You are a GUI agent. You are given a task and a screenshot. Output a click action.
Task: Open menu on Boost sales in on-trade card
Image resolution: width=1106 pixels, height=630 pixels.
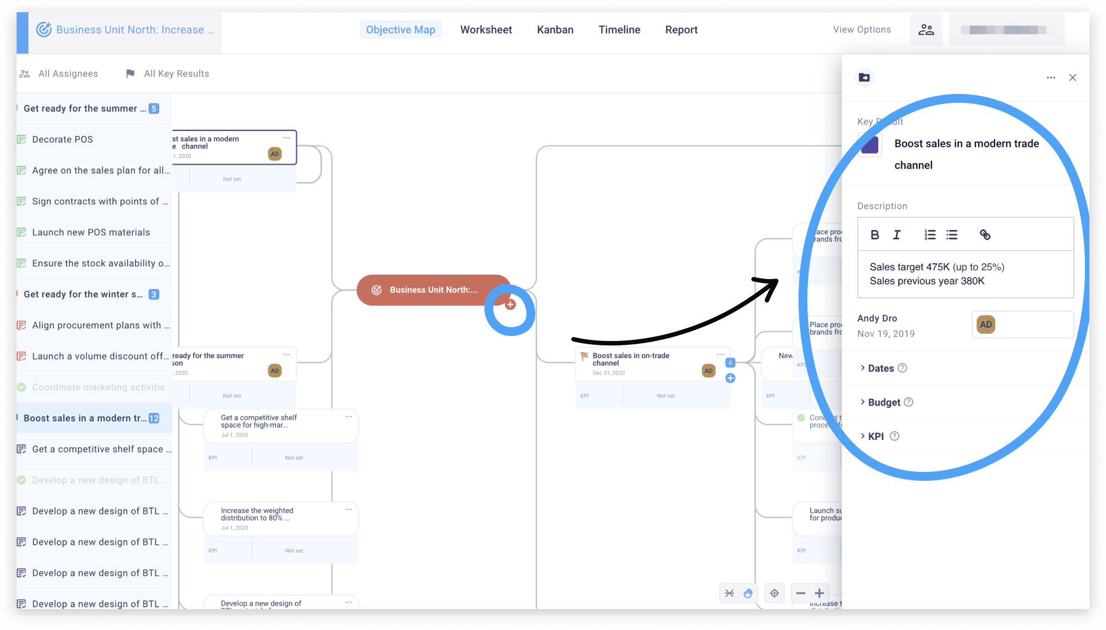point(720,355)
